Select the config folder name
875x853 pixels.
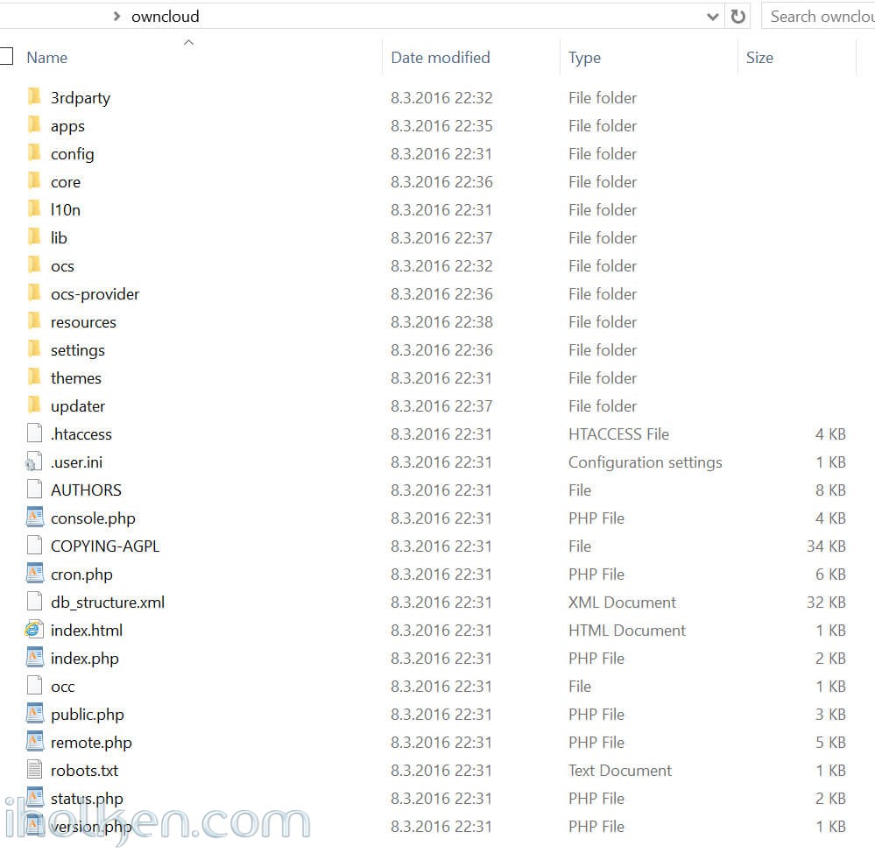pyautogui.click(x=72, y=154)
